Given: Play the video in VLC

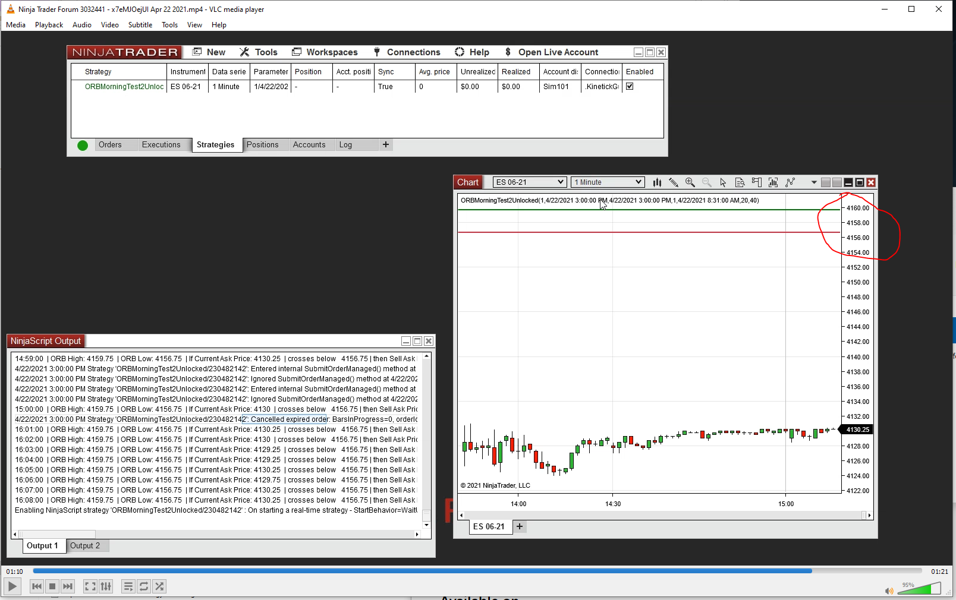Looking at the screenshot, I should (x=12, y=586).
